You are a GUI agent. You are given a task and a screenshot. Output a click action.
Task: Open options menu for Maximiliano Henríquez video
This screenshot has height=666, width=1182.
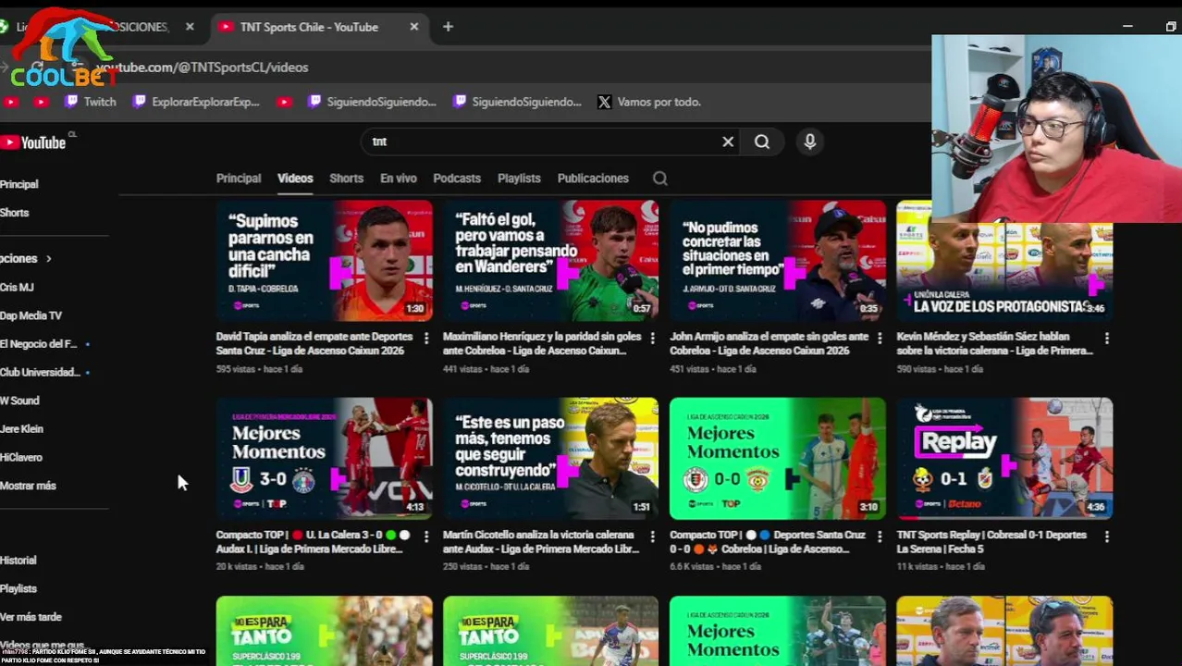tap(653, 339)
